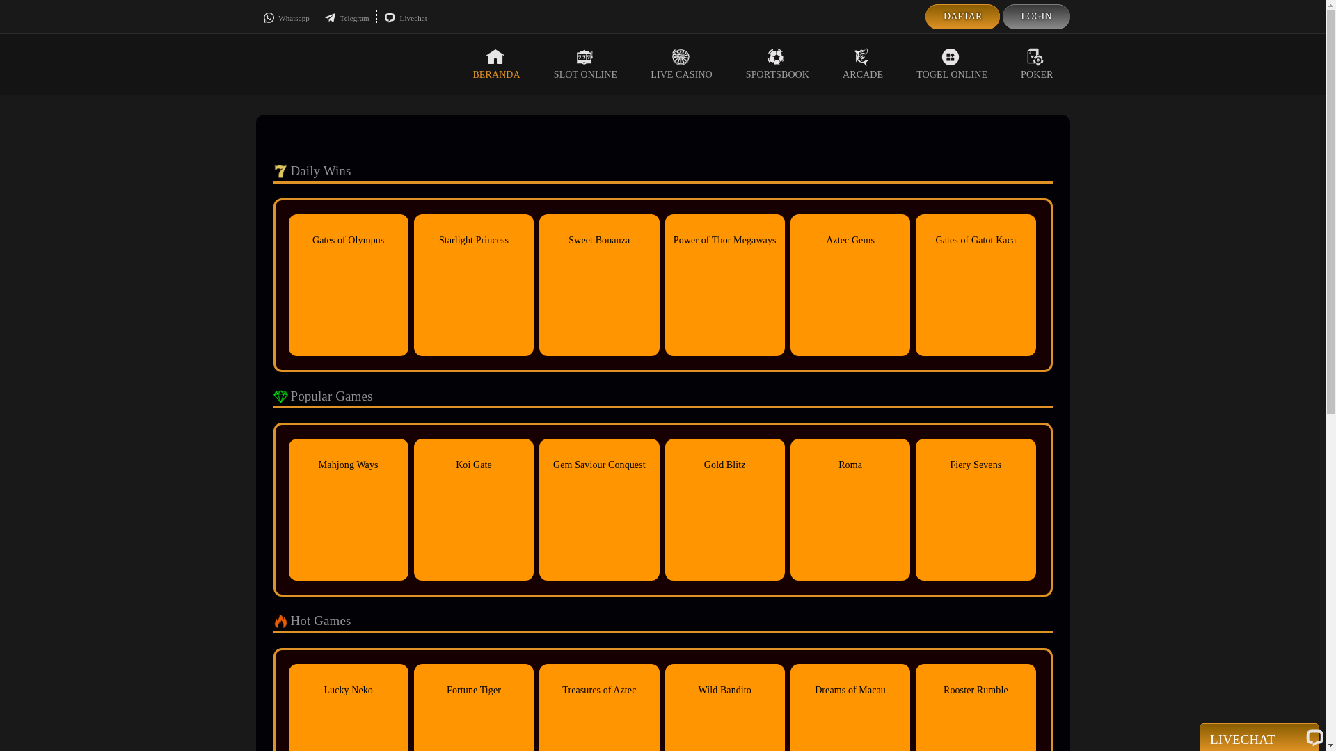Open the Arcade icon
This screenshot has height=751, width=1336.
point(861,57)
